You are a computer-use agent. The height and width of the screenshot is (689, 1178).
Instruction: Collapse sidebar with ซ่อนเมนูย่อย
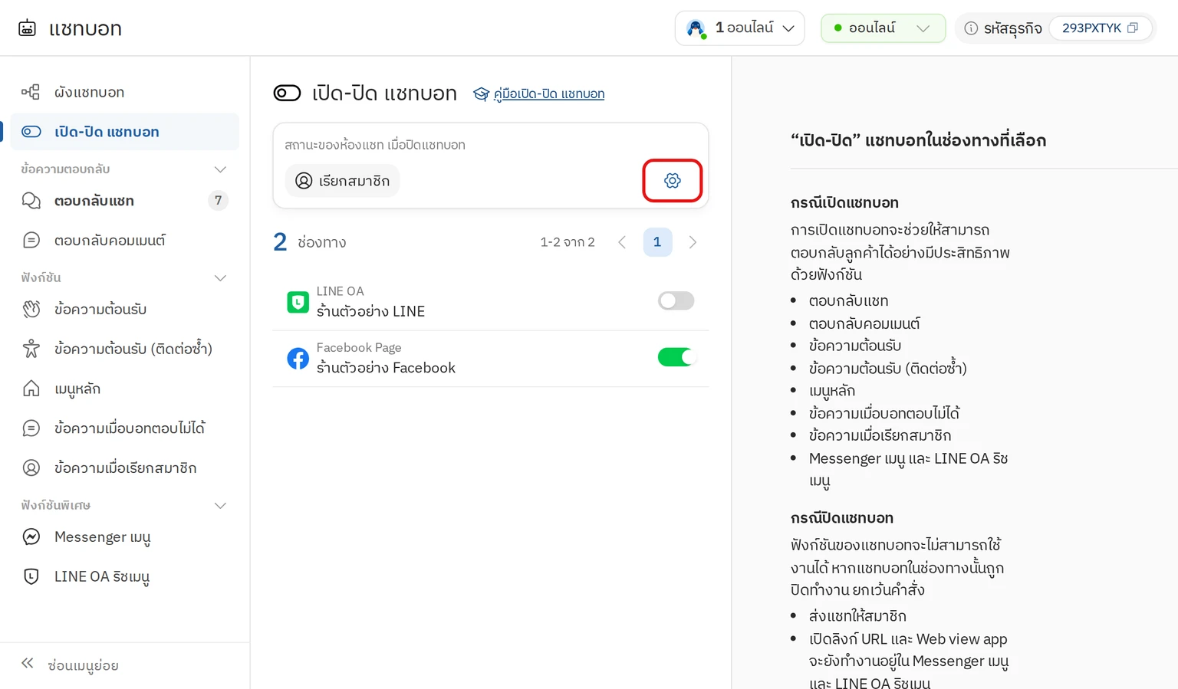point(70,665)
